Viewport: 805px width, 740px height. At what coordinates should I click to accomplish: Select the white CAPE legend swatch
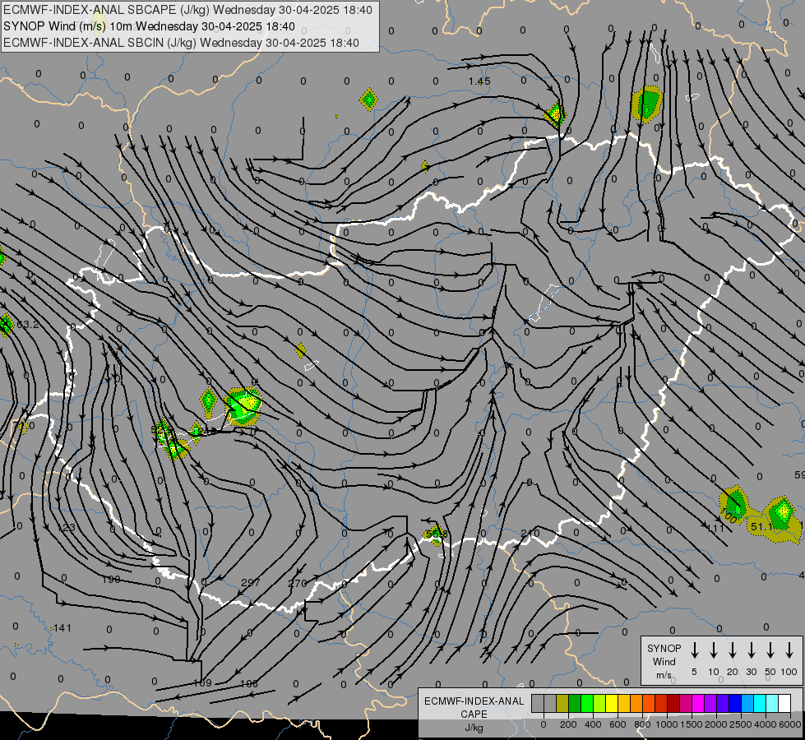(785, 703)
